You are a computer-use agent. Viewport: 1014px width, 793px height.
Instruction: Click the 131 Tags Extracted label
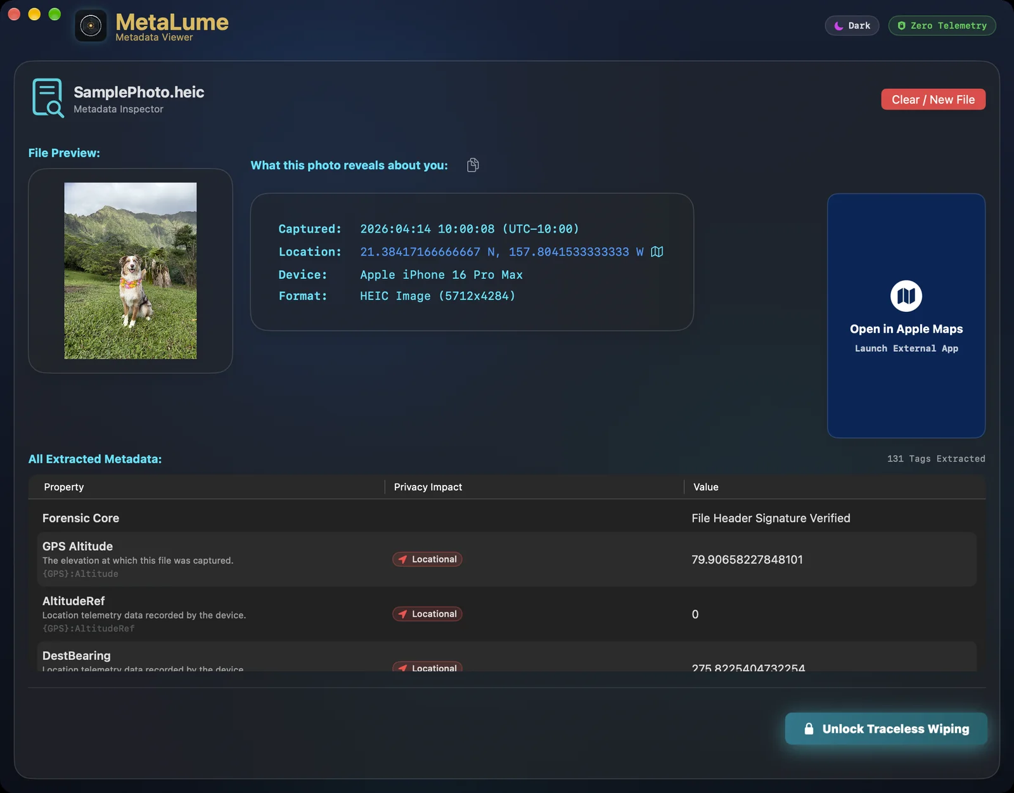click(x=936, y=458)
